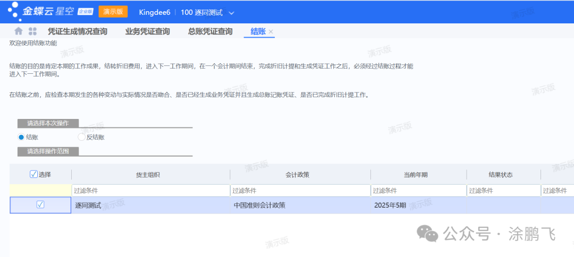This screenshot has width=574, height=257.
Task: Click filter field under 当前年期
Action: click(418, 191)
